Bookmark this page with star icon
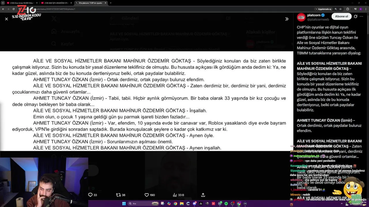The height and width of the screenshot is (207, 369). click(340, 9)
